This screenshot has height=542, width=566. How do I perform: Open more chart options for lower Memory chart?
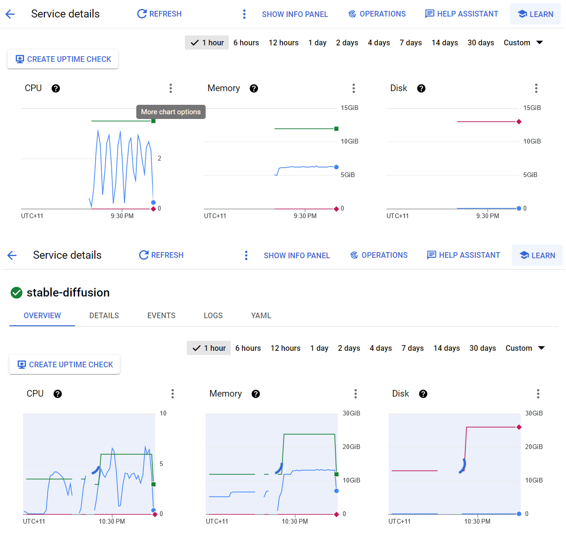(356, 394)
